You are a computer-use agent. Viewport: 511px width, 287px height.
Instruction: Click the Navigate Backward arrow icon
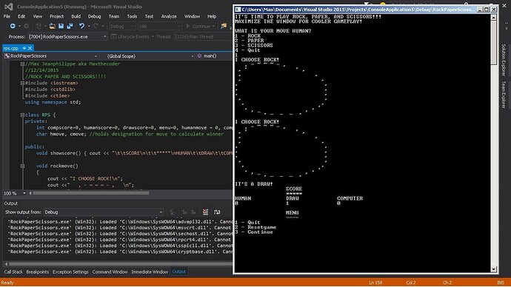click(13, 26)
